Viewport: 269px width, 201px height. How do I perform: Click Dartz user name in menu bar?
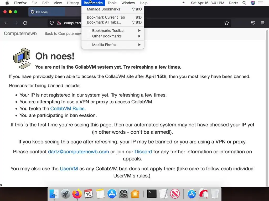click(x=233, y=3)
